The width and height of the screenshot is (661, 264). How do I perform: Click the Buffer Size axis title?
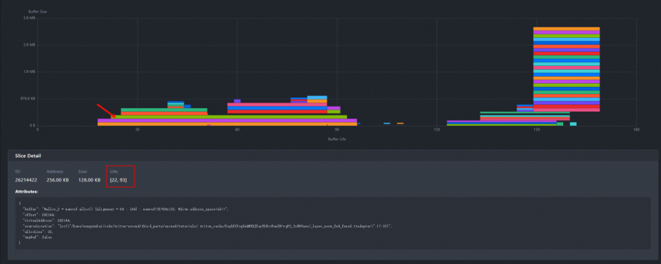coord(37,12)
